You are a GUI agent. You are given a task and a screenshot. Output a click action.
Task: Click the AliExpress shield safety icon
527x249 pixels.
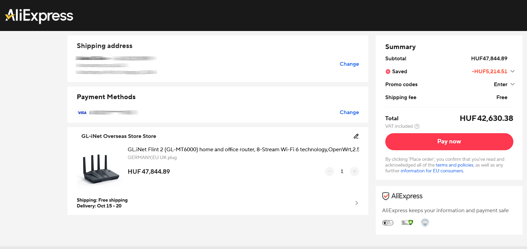pyautogui.click(x=386, y=196)
